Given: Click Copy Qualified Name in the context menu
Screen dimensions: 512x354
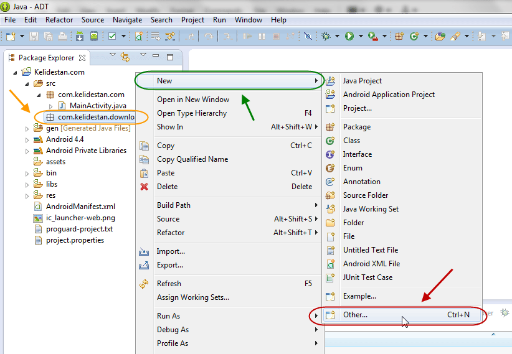Looking at the screenshot, I should pos(229,159).
